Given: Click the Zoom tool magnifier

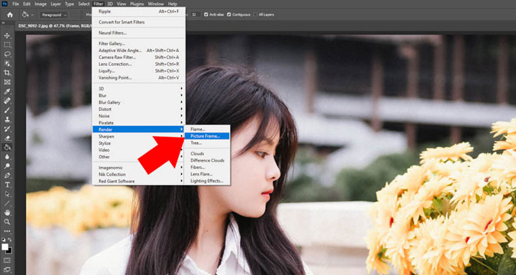Looking at the screenshot, I should [7, 221].
